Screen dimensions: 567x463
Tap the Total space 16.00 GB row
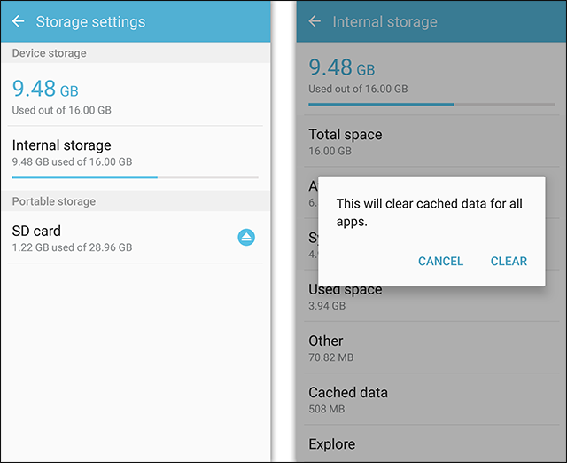coord(431,141)
